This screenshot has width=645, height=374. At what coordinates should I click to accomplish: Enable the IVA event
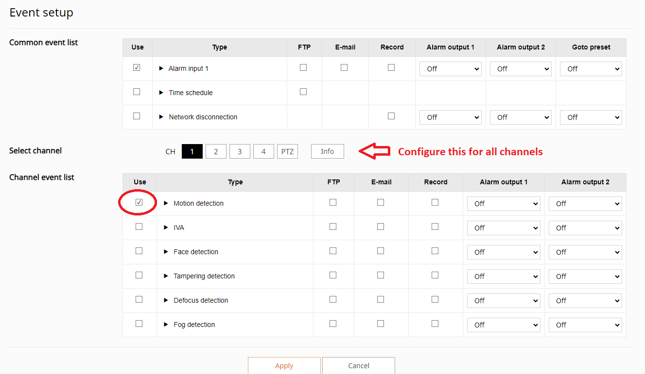(139, 226)
